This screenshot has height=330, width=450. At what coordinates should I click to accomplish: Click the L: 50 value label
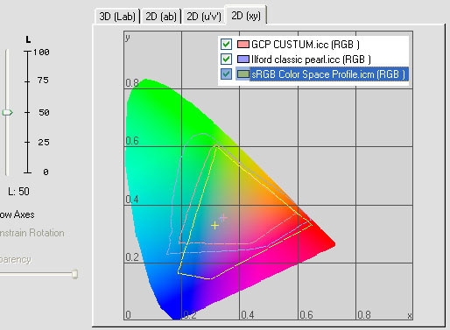point(18,192)
